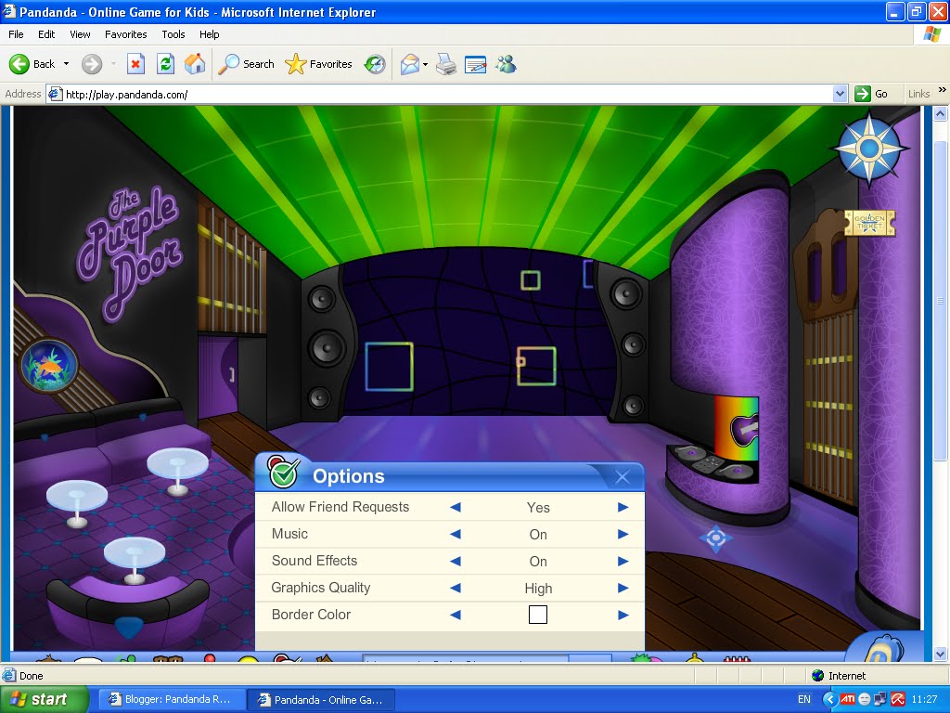
Task: Open the Tools menu
Action: tap(173, 34)
